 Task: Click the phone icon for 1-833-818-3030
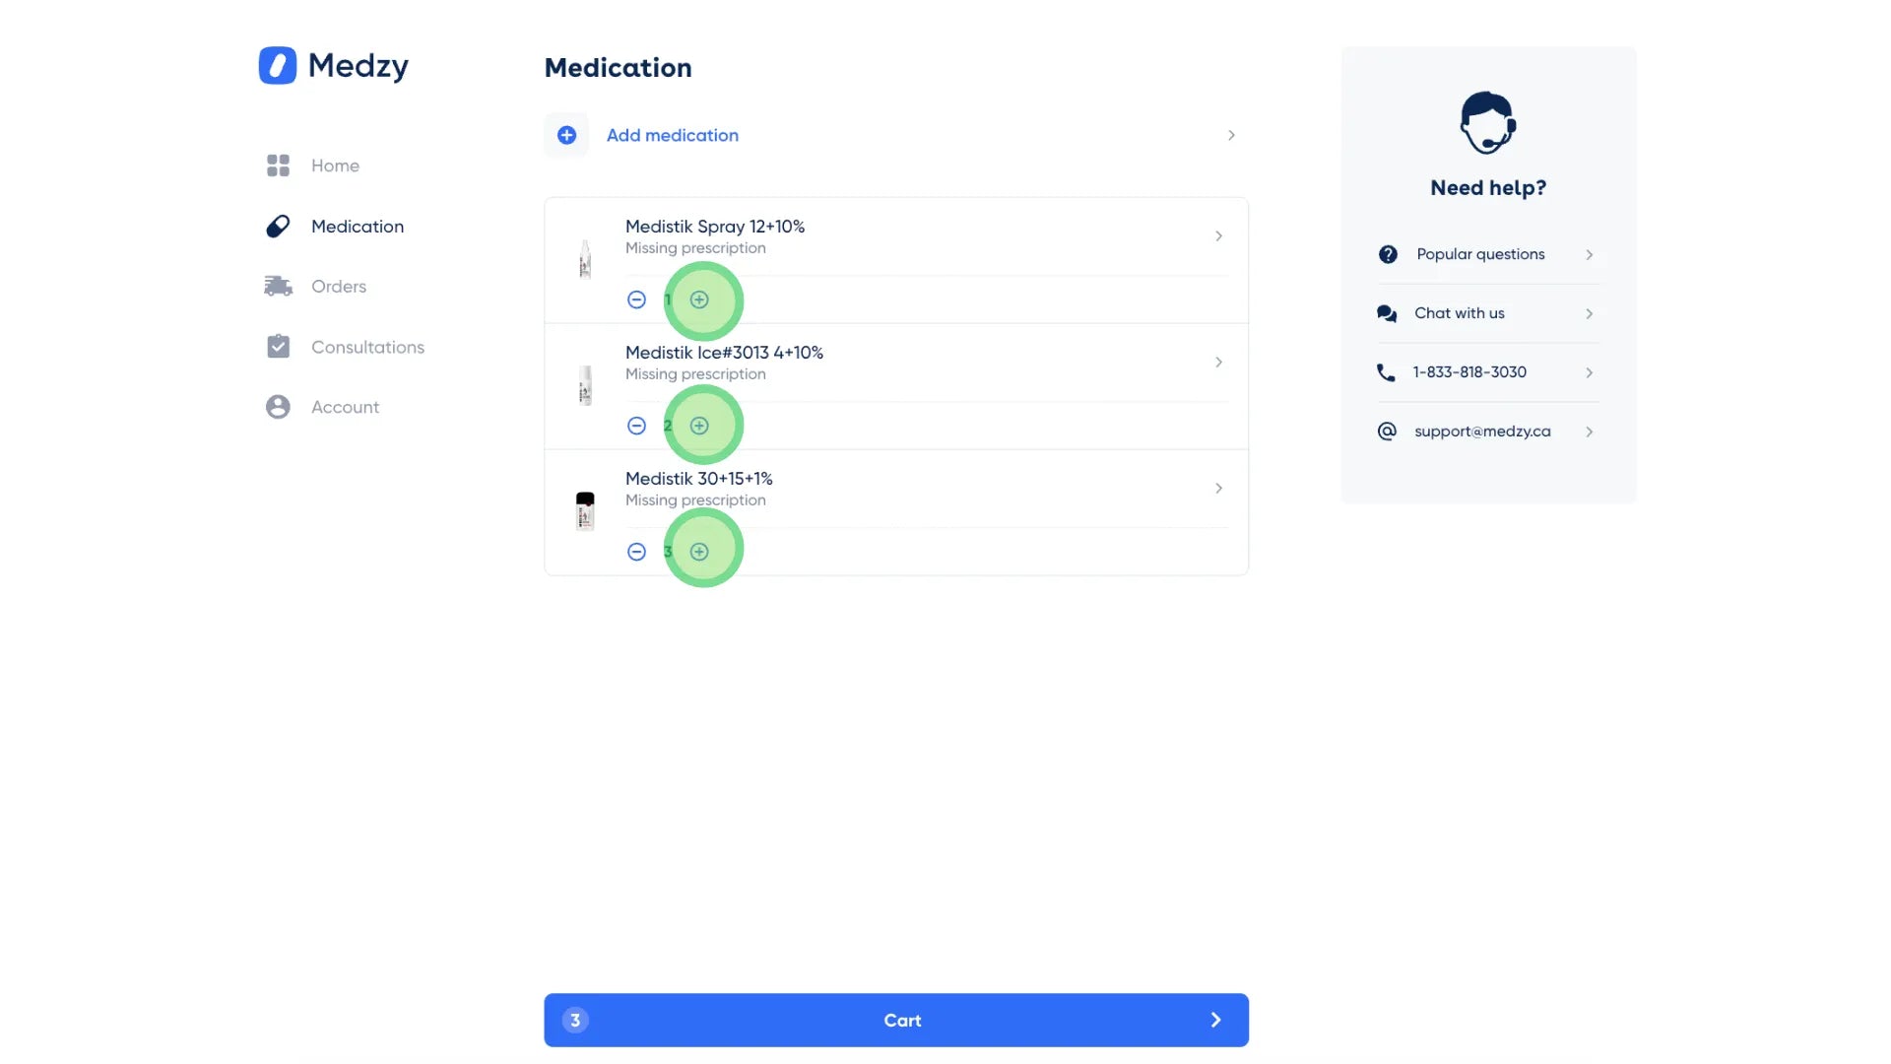click(x=1386, y=372)
